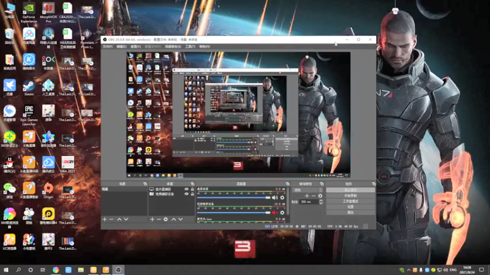The height and width of the screenshot is (275, 490).
Task: Remove the selected scene with minus icon
Action: coord(111,219)
